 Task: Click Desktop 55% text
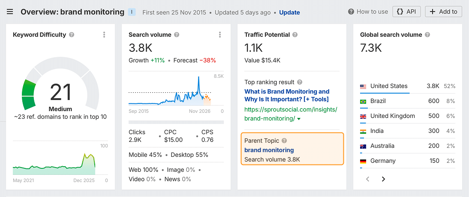tap(189, 155)
